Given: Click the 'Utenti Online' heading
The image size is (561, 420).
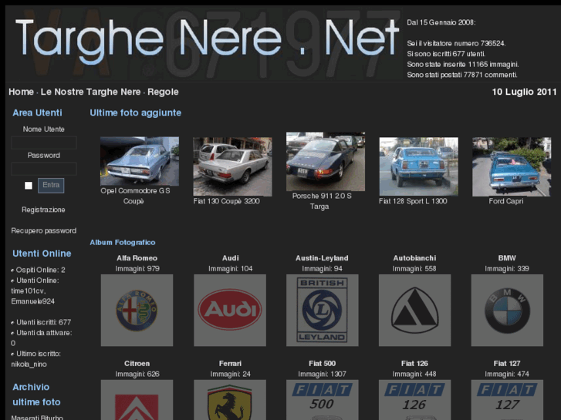Looking at the screenshot, I should tap(42, 254).
